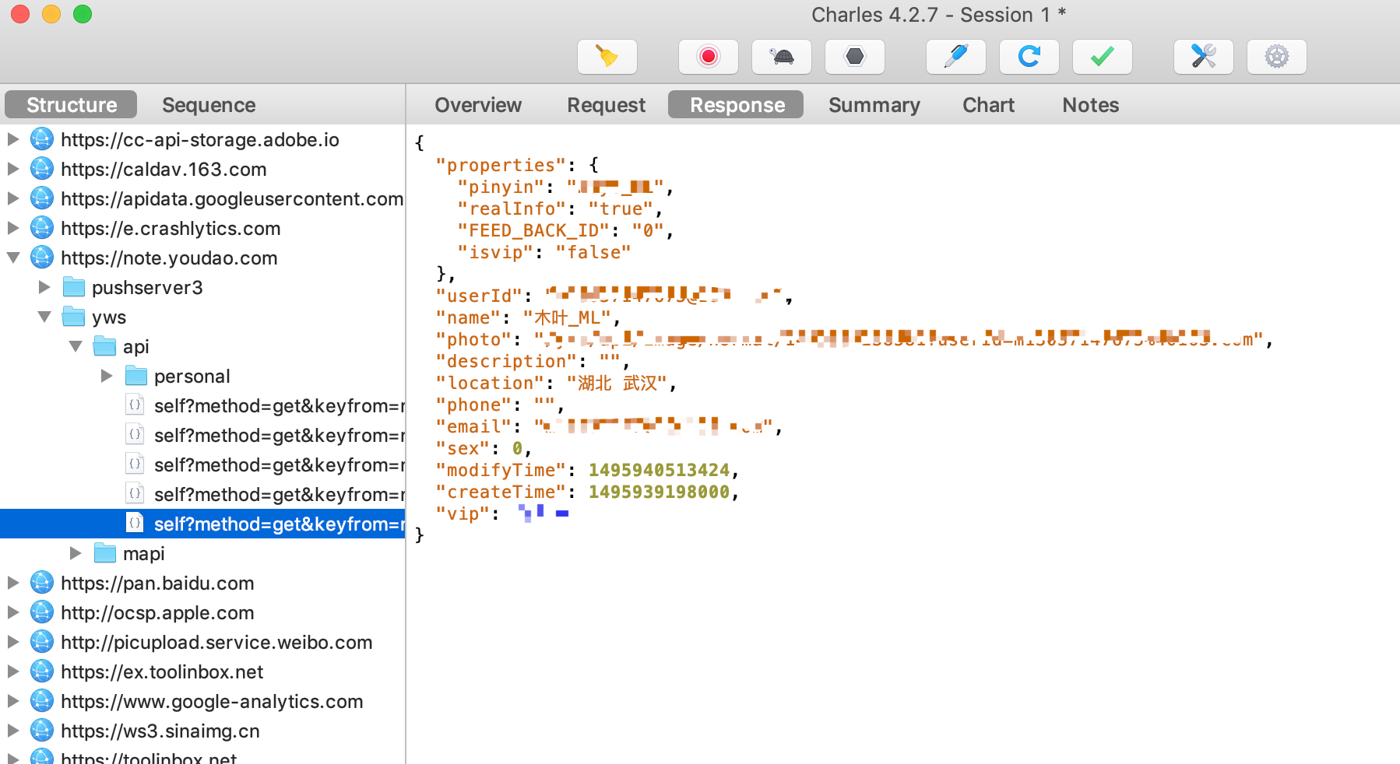Expand the apidata.googleusercontent.com host
Viewport: 1400px width, 764px height.
[x=13, y=198]
